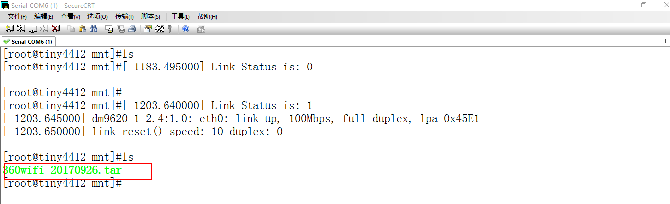Screen dimensions: 670x204
Task: Click the Connect in Tab icon
Action: 33,29
